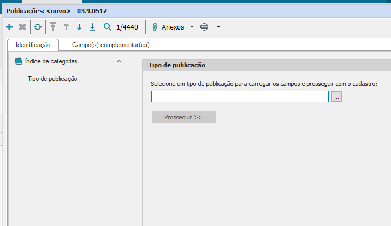Open the Anexos dropdown arrow
The image size is (391, 226).
click(192, 27)
